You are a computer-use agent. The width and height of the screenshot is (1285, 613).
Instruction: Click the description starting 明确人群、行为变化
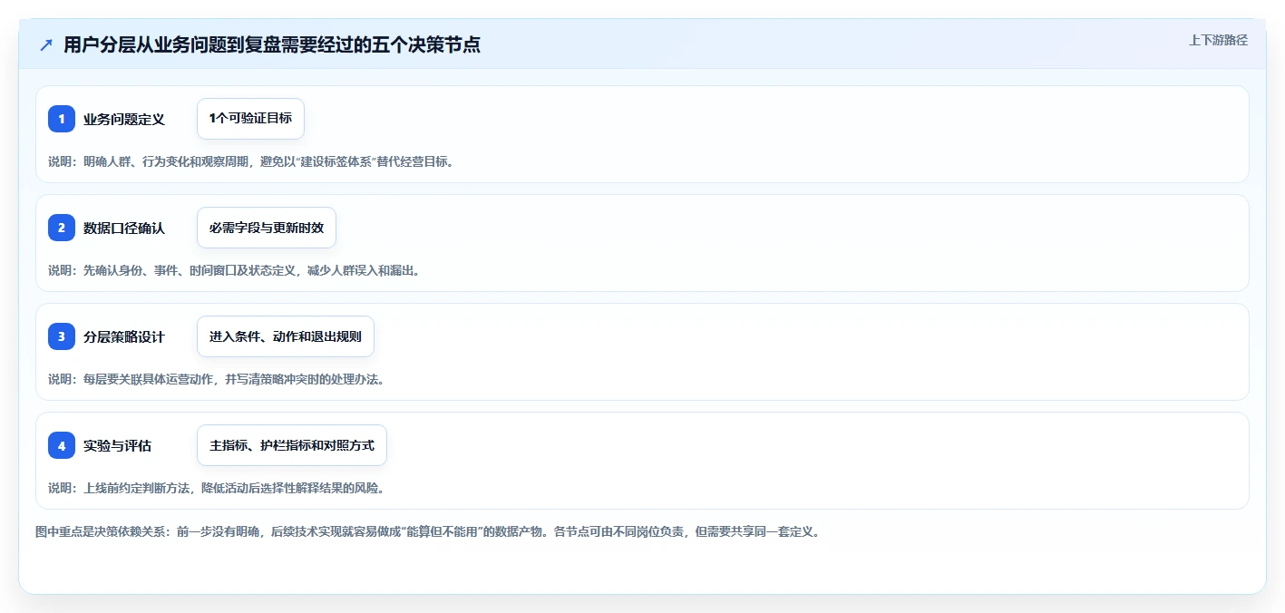coord(250,161)
